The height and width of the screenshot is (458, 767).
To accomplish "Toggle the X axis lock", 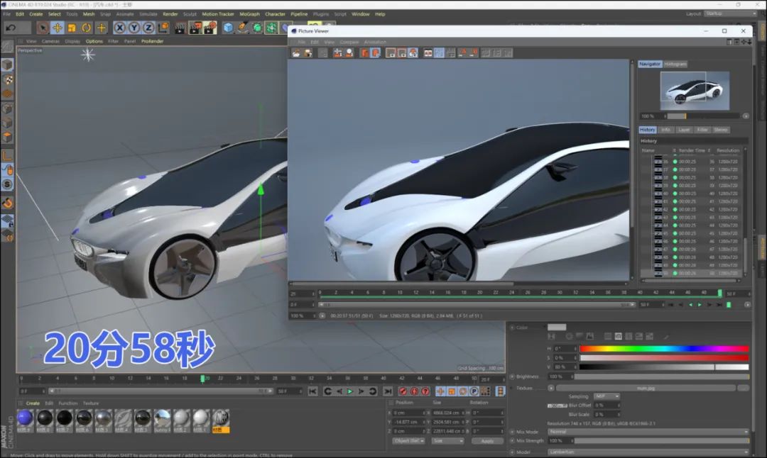I will (x=119, y=28).
